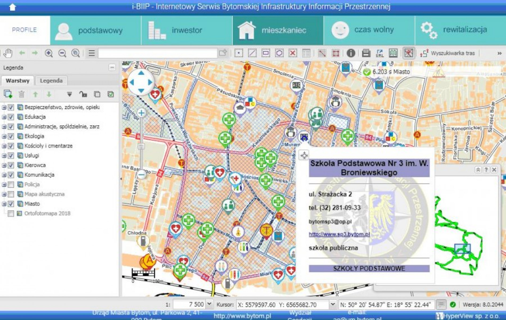This screenshot has width=506, height=320.
Task: Choose select by point tool
Action: pyautogui.click(x=239, y=53)
